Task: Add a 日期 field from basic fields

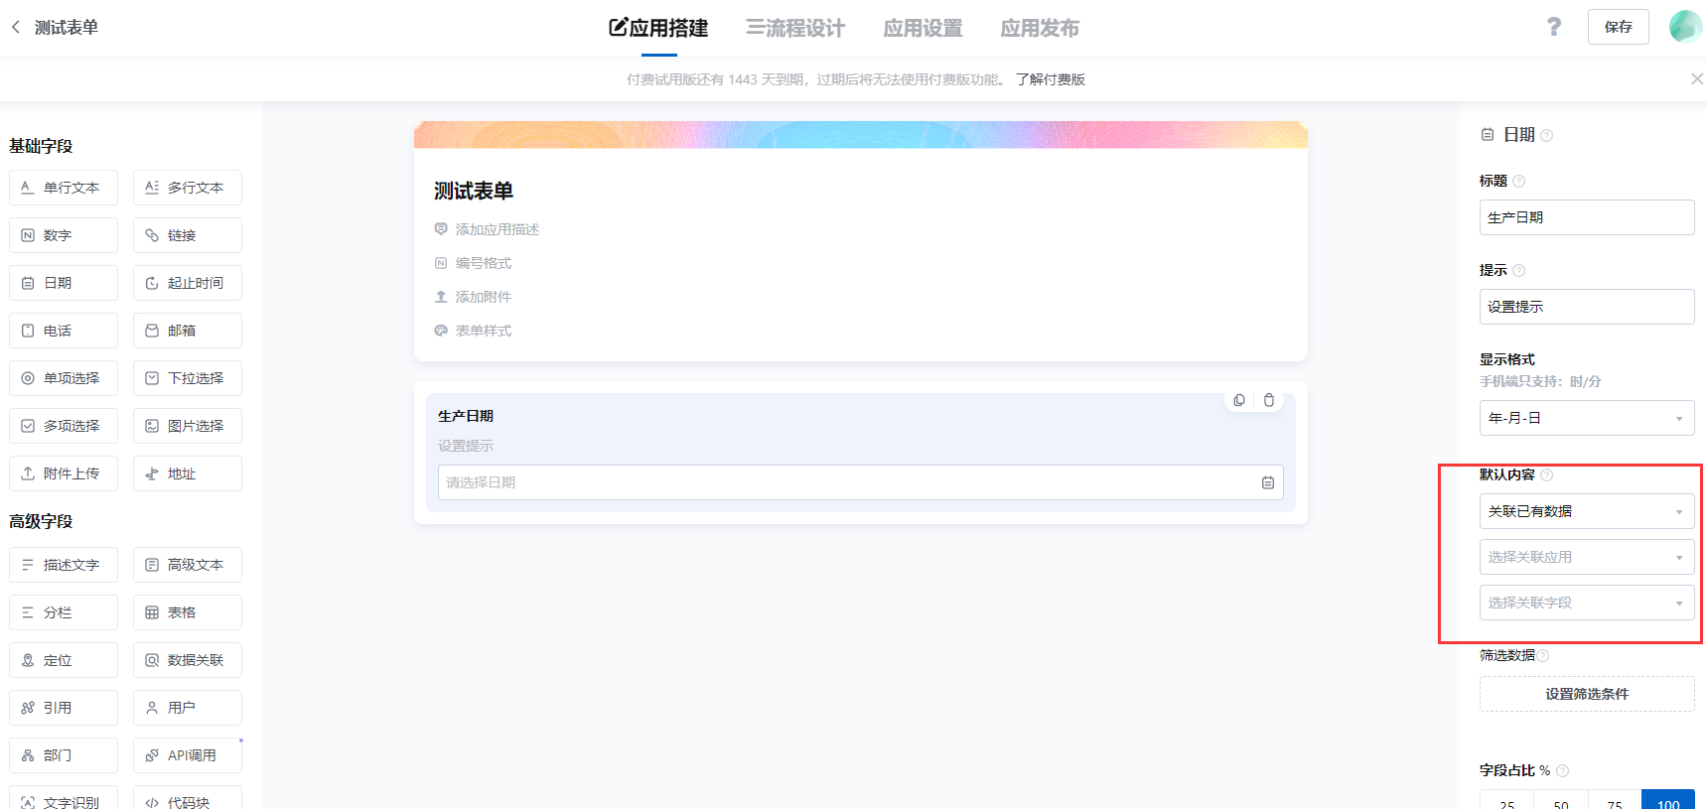Action: click(64, 283)
